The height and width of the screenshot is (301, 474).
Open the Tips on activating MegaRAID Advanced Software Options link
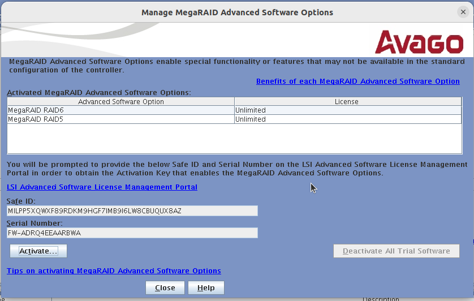(114, 271)
